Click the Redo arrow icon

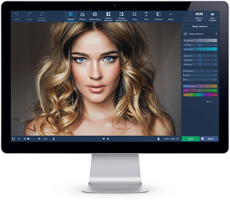point(29,14)
